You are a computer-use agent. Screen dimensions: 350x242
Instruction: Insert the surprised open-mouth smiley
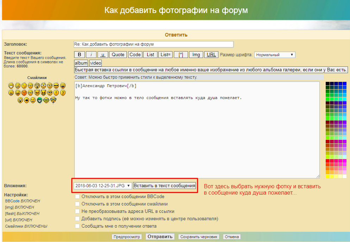pyautogui.click(x=37, y=85)
